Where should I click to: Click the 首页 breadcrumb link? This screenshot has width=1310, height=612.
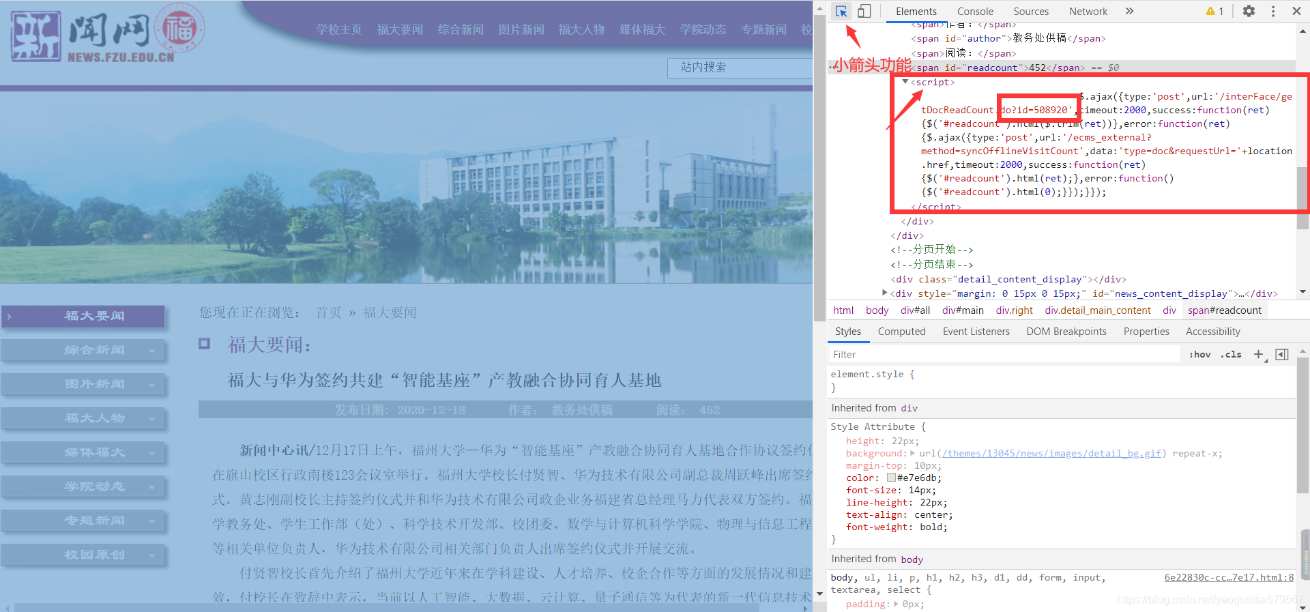coord(328,312)
